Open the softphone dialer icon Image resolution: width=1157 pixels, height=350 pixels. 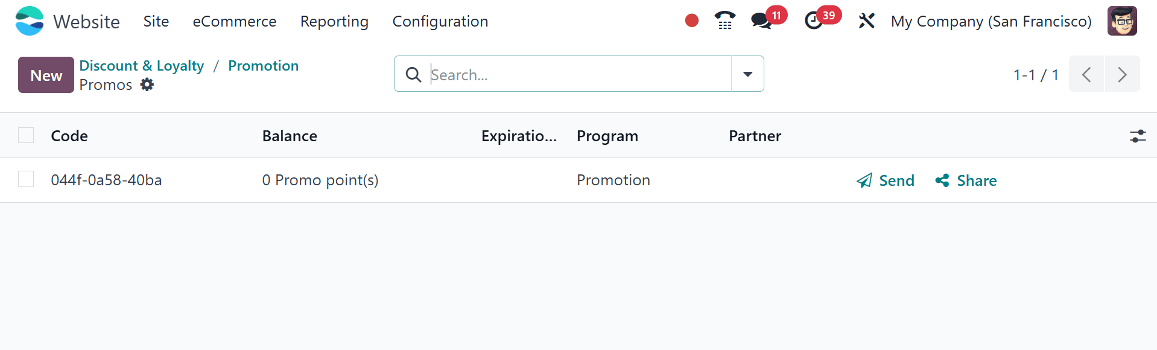coord(724,21)
